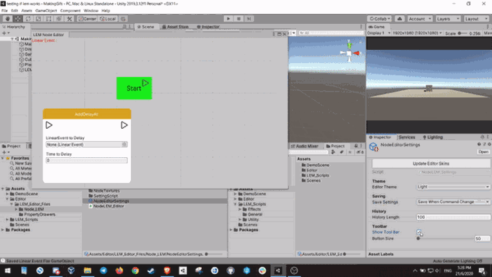
Task: Open the Hierarchy add (+) dropdown
Action: coord(6,33)
